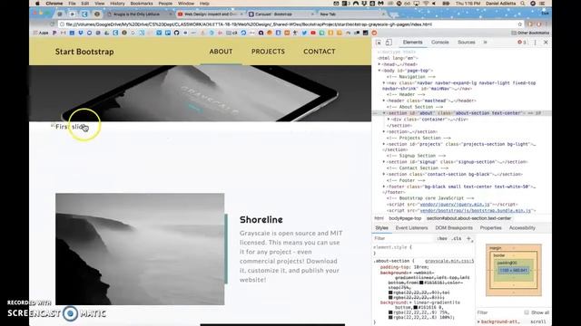Open the View menu in macOS menu bar
Viewport: 581px width, 326px height.
coord(99,4)
